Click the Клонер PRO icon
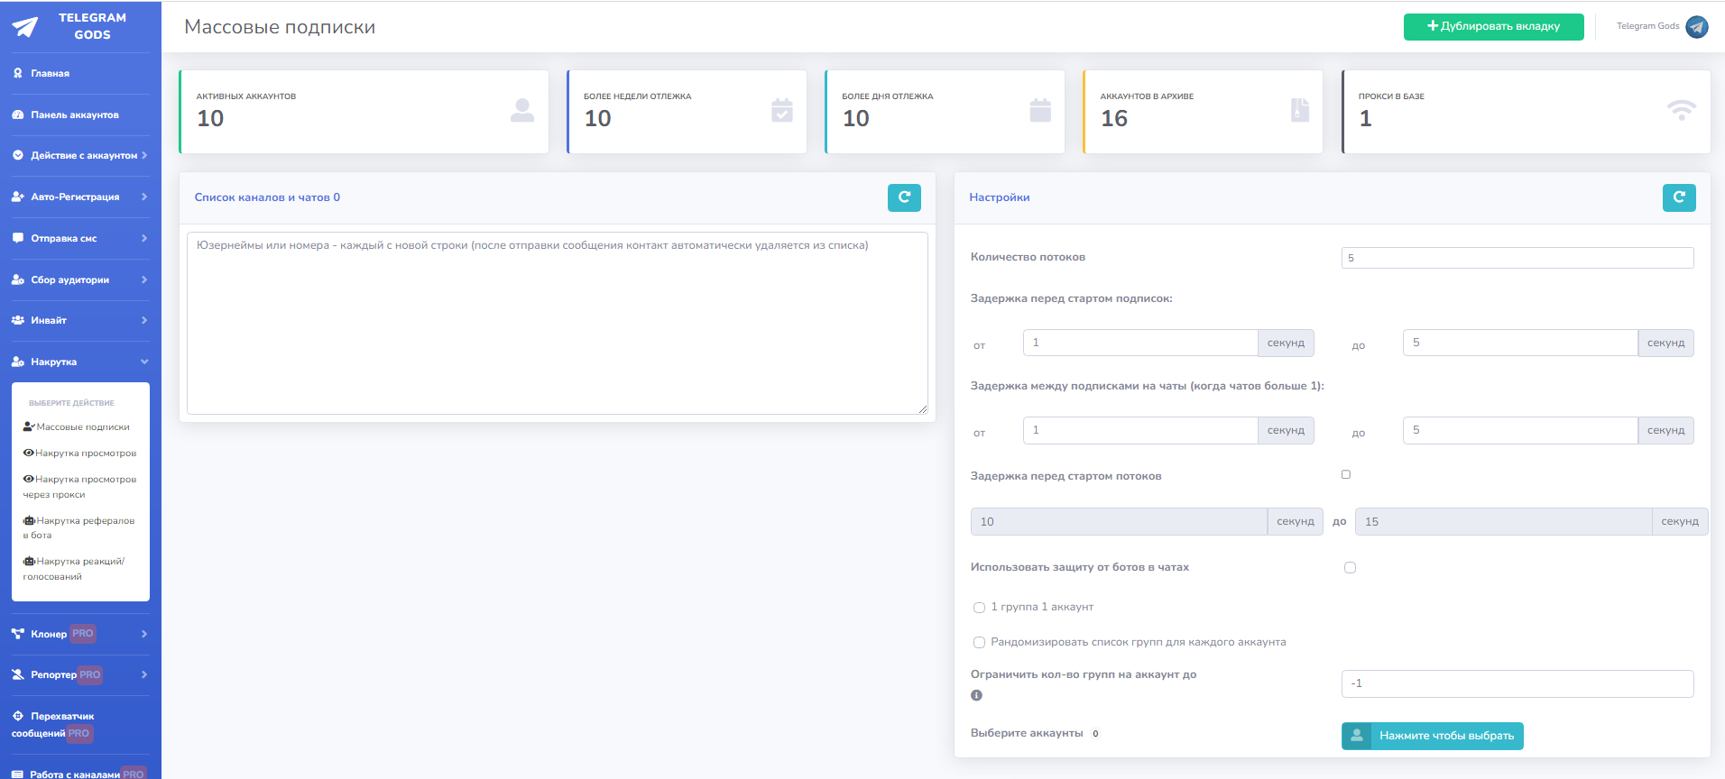This screenshot has height=779, width=1725. click(x=18, y=634)
